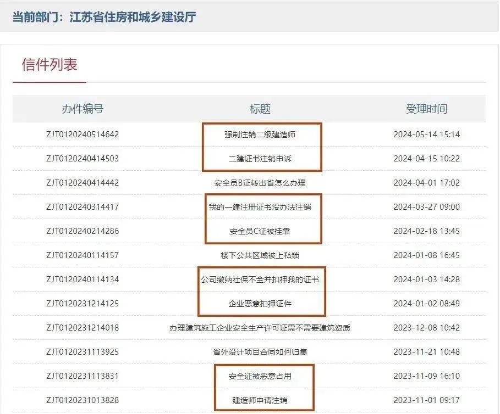Select case number ZJT0120231214018
The image size is (500, 414).
tap(83, 328)
